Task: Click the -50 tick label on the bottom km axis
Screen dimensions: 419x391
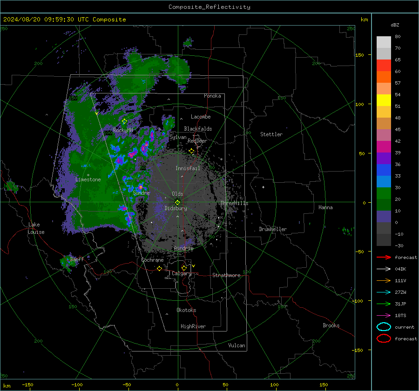Action: 127,384
